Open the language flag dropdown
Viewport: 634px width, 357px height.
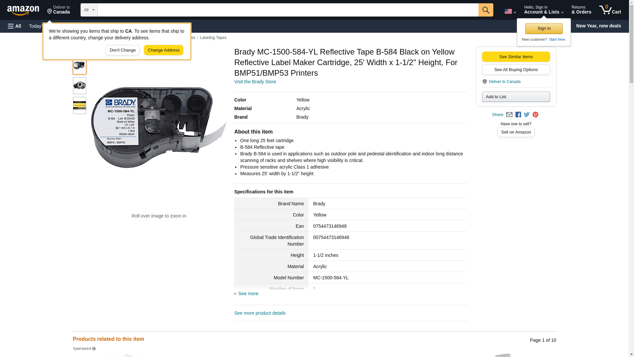(x=510, y=11)
